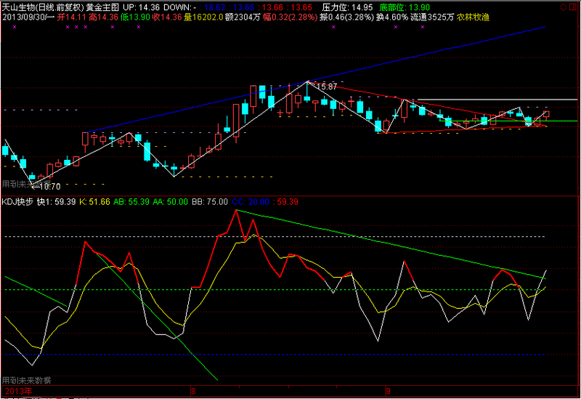Click 用到未来数据 notice in KDJ panel
The width and height of the screenshot is (581, 399).
pyautogui.click(x=26, y=380)
